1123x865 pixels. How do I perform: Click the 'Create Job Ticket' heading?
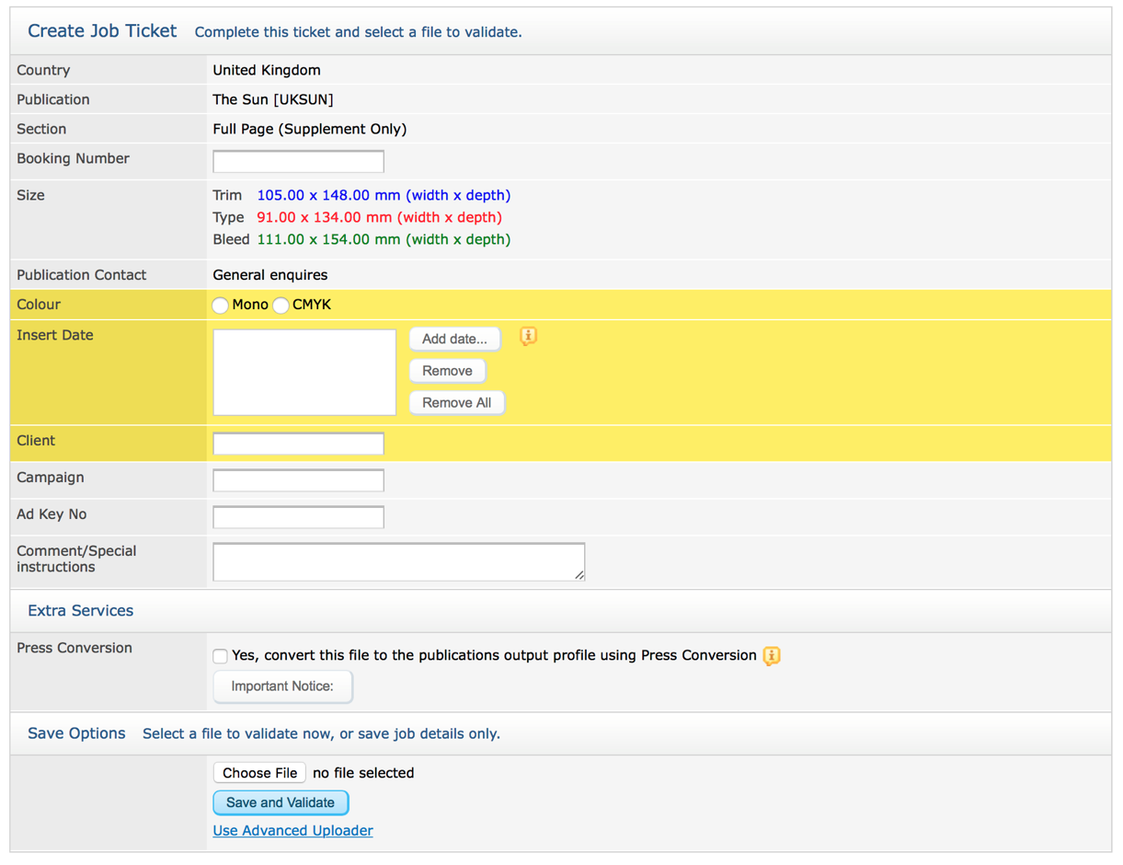tap(102, 30)
